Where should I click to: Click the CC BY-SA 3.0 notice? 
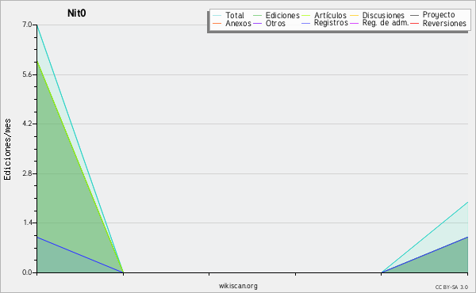[x=451, y=287]
